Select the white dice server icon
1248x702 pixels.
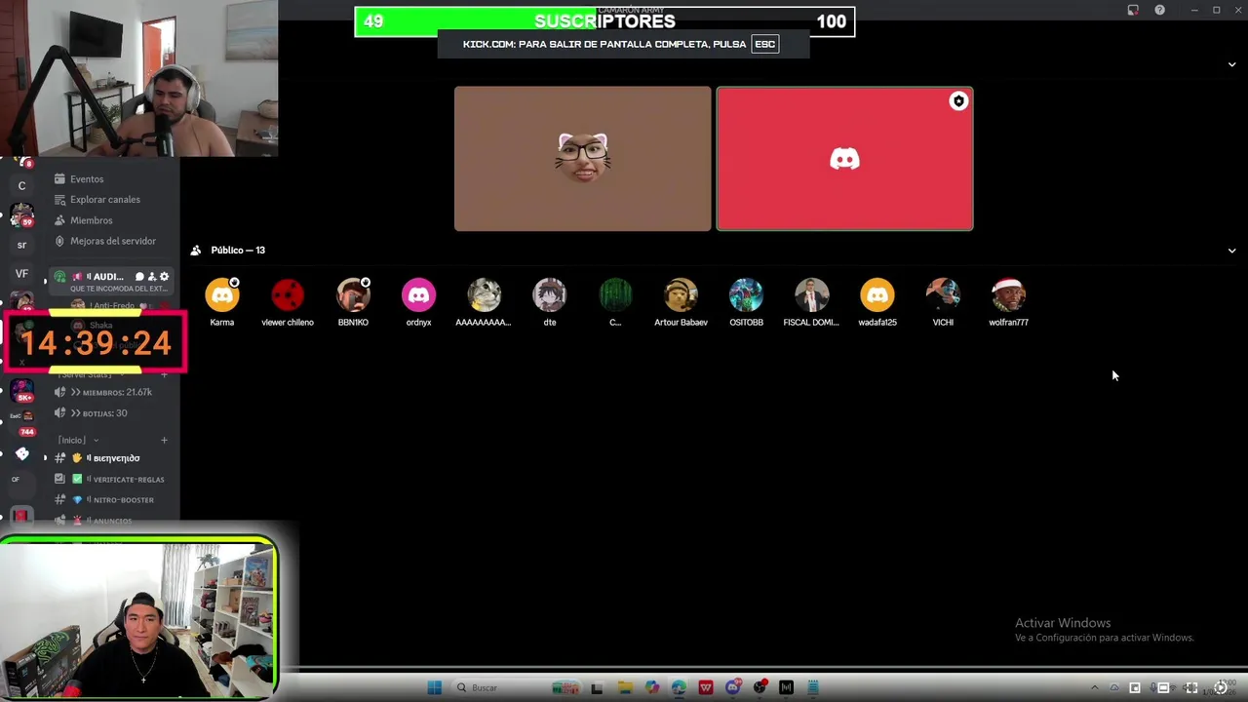[21, 454]
